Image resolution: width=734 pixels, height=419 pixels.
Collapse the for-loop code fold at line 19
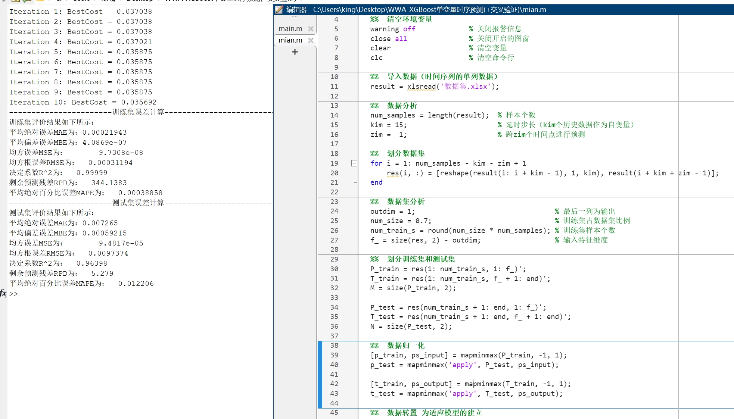[x=354, y=163]
